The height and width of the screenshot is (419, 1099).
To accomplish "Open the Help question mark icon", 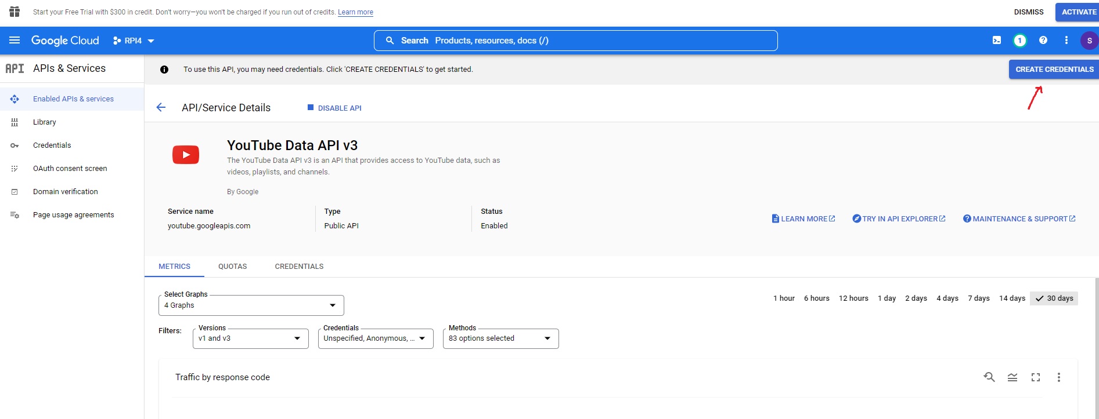I will point(1043,41).
